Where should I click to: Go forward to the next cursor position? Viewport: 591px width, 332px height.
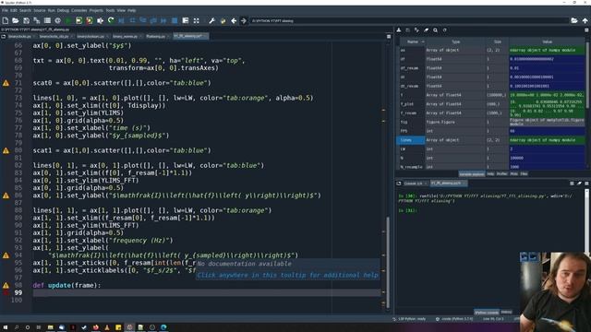244,20
